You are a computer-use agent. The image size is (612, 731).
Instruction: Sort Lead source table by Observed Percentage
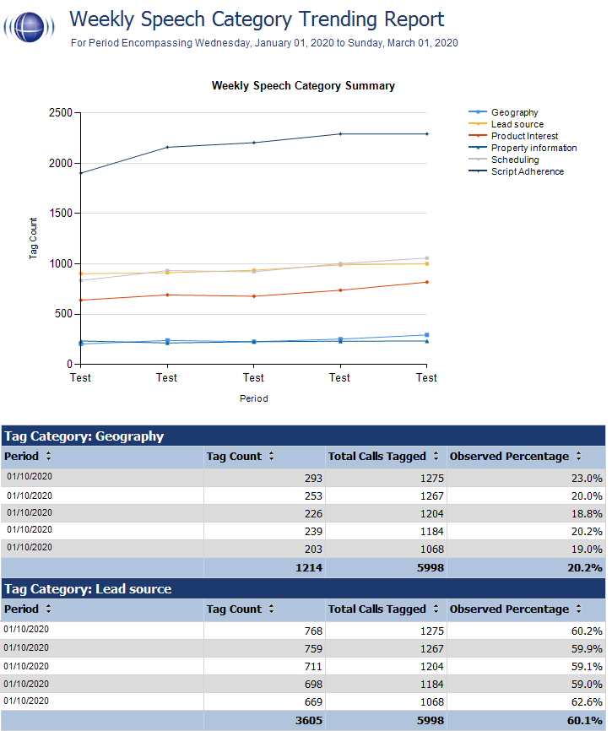[x=578, y=609]
